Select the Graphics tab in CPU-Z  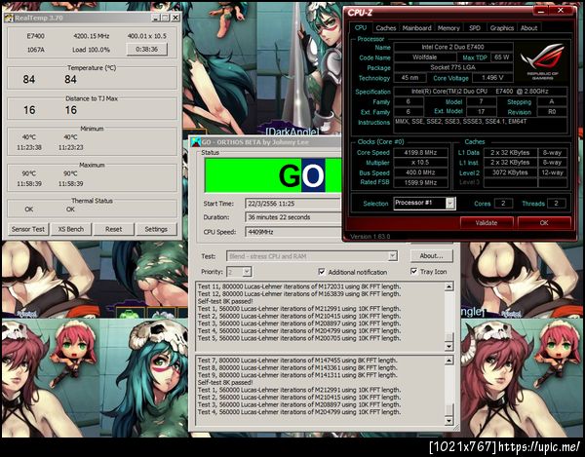click(x=502, y=28)
